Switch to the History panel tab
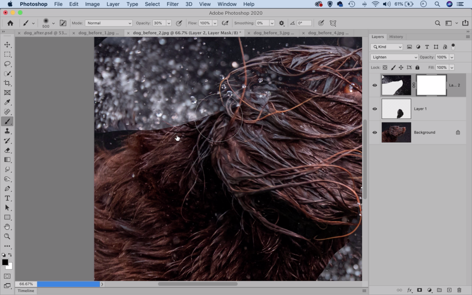The image size is (472, 295). [396, 37]
